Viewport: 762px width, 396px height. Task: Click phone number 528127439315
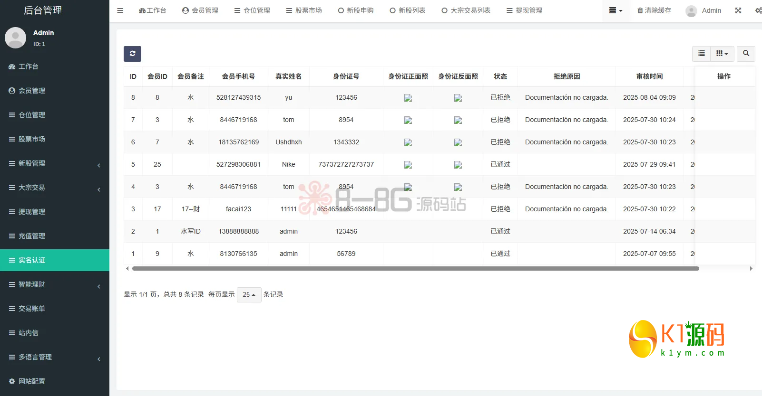(238, 97)
